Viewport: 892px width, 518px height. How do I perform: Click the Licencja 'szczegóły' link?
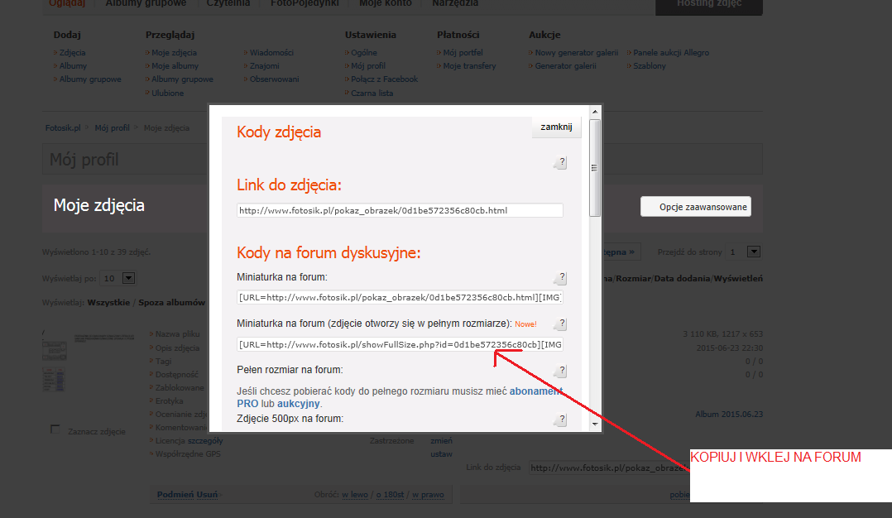point(205,441)
